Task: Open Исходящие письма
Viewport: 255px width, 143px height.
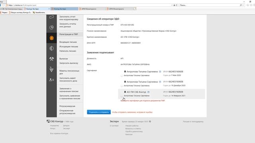Action: coord(69,46)
